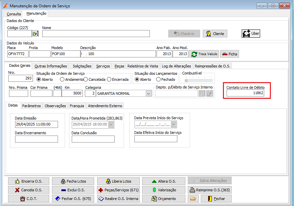Click Contato Livre de Débito field
Image resolution: width=294 pixels, height=206 pixels.
coord(245,93)
